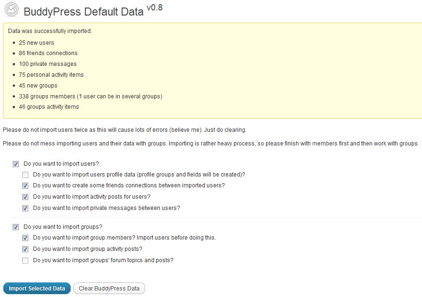Click the v0.8 version label
Image resolution: width=422 pixels, height=297 pixels.
(x=154, y=8)
